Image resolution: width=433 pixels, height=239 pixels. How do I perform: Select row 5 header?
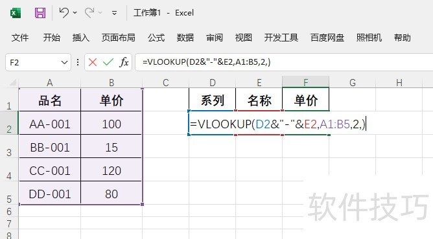[9, 193]
